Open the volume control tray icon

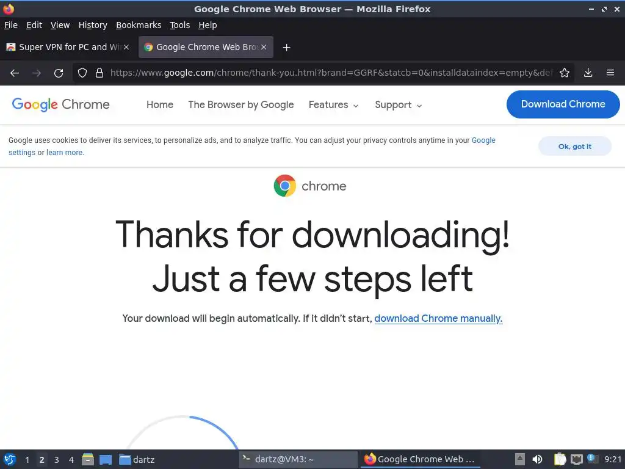pyautogui.click(x=537, y=459)
